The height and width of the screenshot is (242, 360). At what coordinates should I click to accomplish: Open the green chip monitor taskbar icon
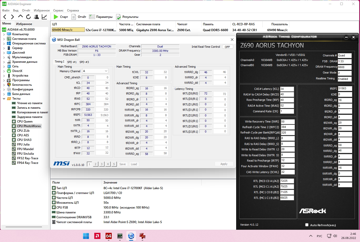[120, 236]
